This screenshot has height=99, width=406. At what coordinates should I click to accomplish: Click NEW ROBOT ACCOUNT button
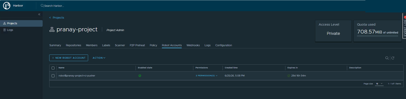point(69,58)
